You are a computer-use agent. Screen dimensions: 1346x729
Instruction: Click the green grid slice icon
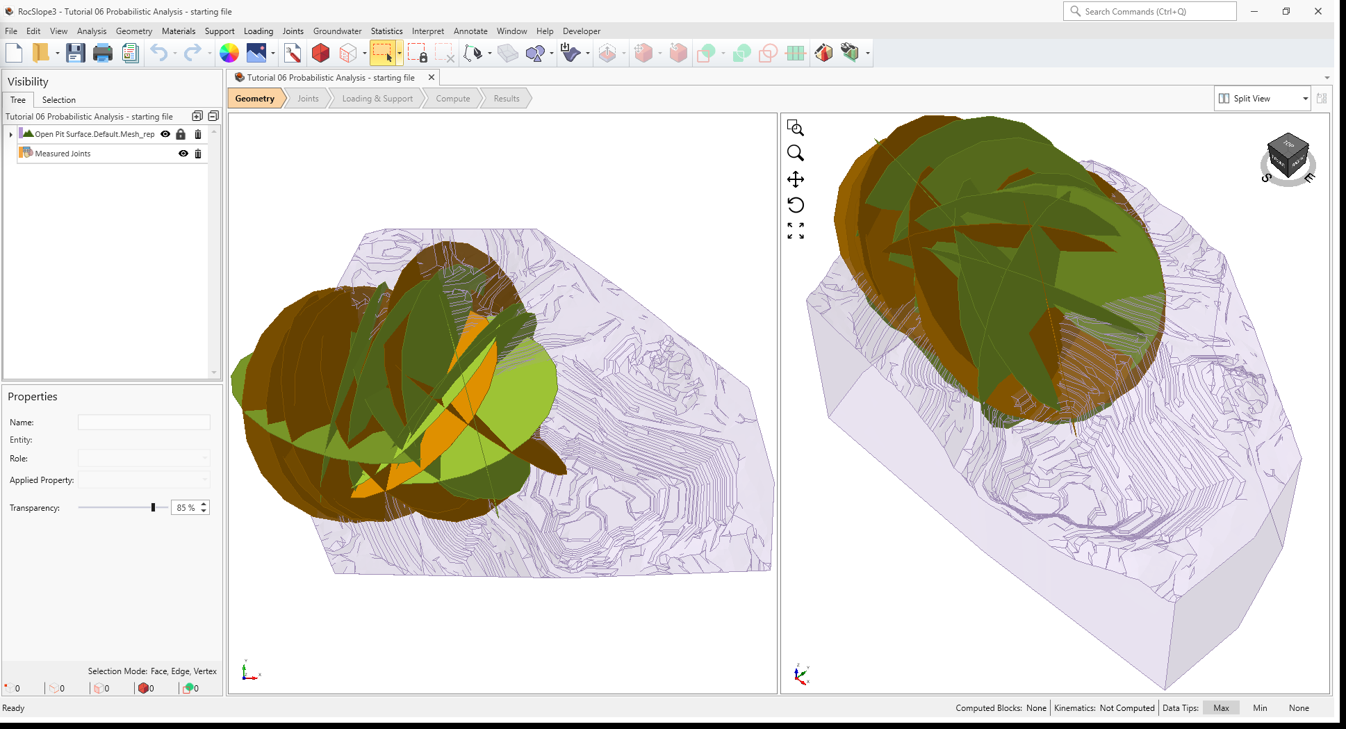[796, 53]
